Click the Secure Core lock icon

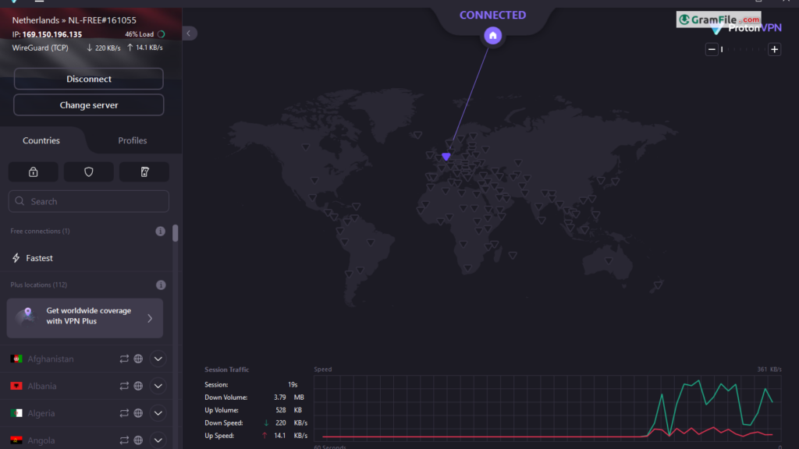tap(33, 172)
